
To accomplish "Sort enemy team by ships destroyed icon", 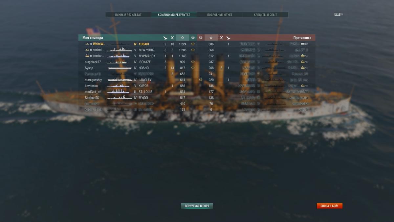I will point(228,38).
